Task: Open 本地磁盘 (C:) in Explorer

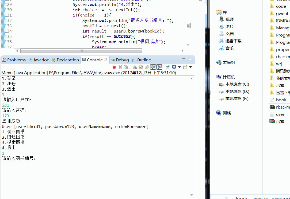Action: click(234, 85)
